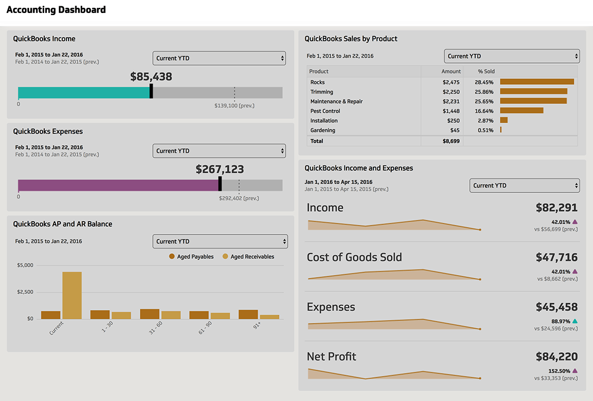Click the $139,100 (prev.) label
Viewport: 593px width, 401px height.
(x=235, y=106)
